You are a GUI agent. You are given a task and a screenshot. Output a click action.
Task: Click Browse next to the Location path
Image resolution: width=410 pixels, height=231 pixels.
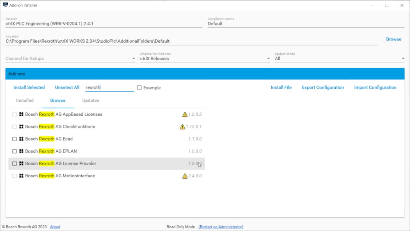pos(393,39)
